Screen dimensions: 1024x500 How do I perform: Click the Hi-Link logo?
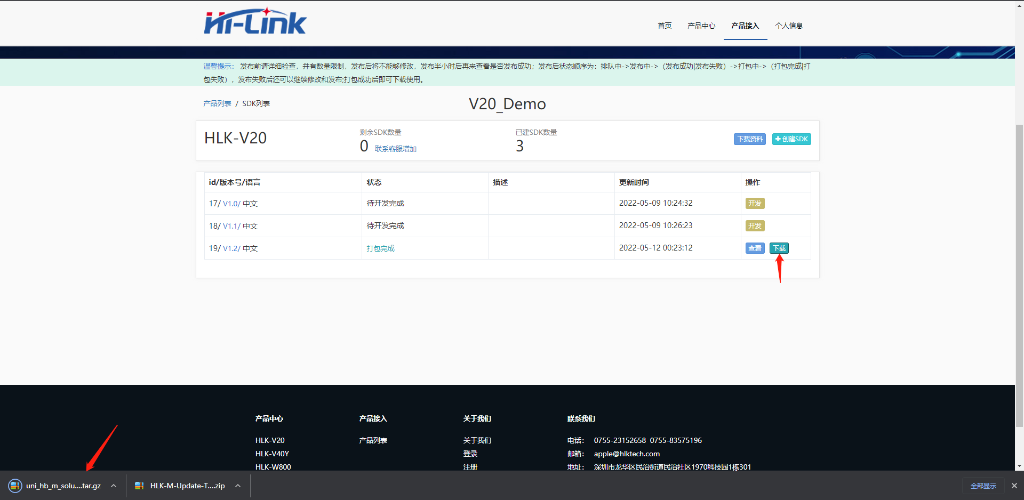(x=255, y=21)
